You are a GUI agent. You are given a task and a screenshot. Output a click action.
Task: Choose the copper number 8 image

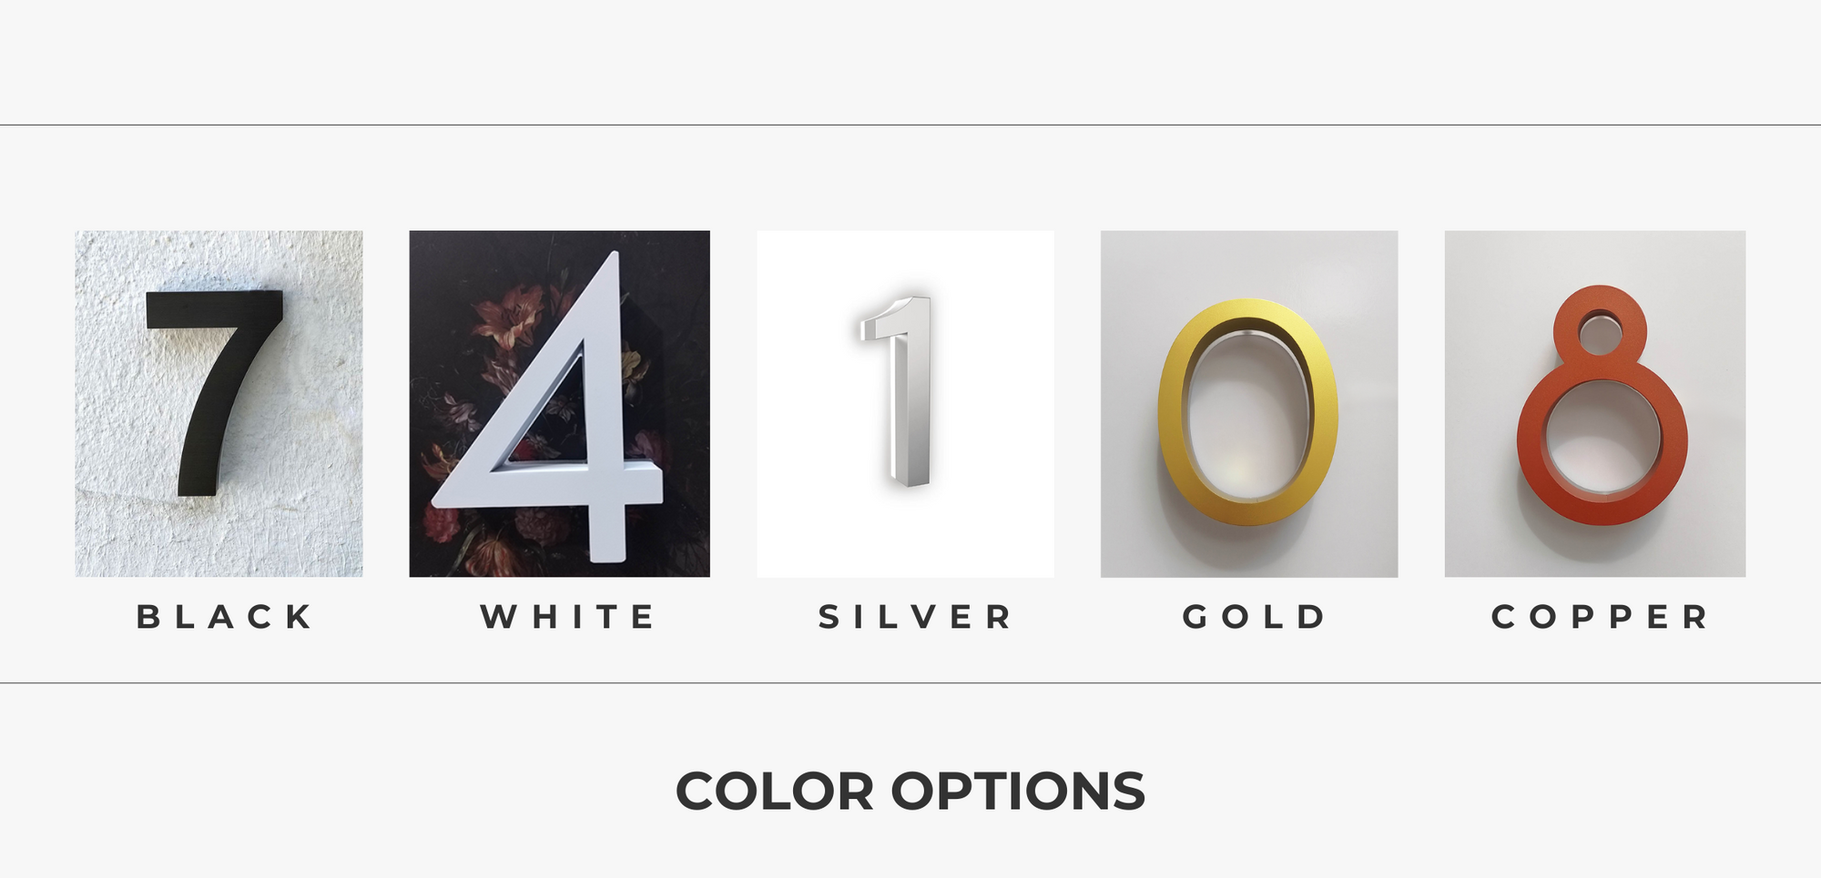[x=1594, y=403]
